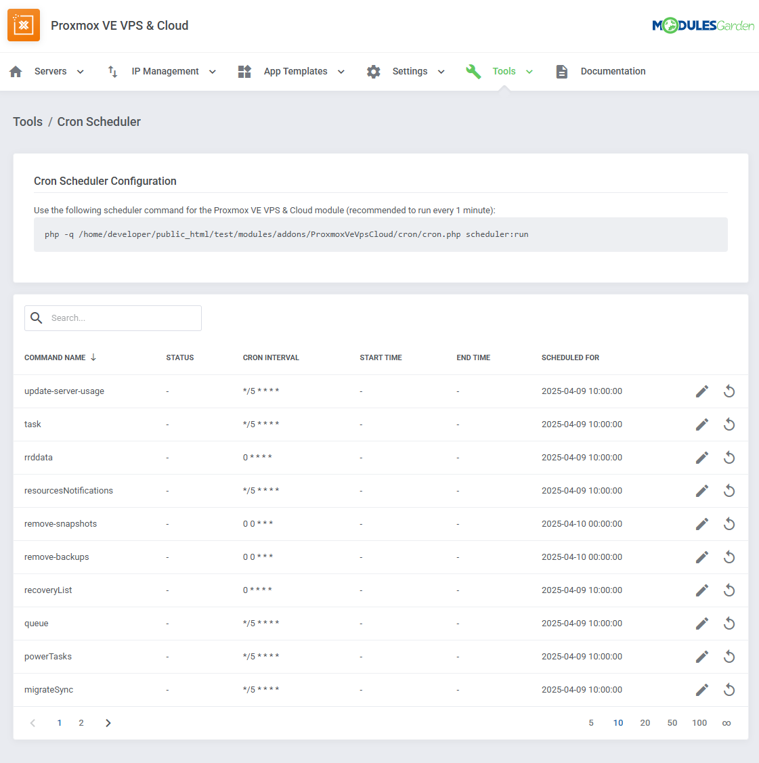Expand the IP Management dropdown chevron
This screenshot has height=763, width=759.
click(212, 72)
